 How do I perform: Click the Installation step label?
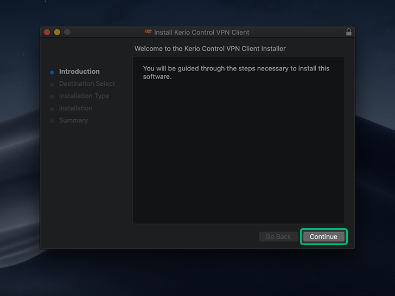pos(75,108)
